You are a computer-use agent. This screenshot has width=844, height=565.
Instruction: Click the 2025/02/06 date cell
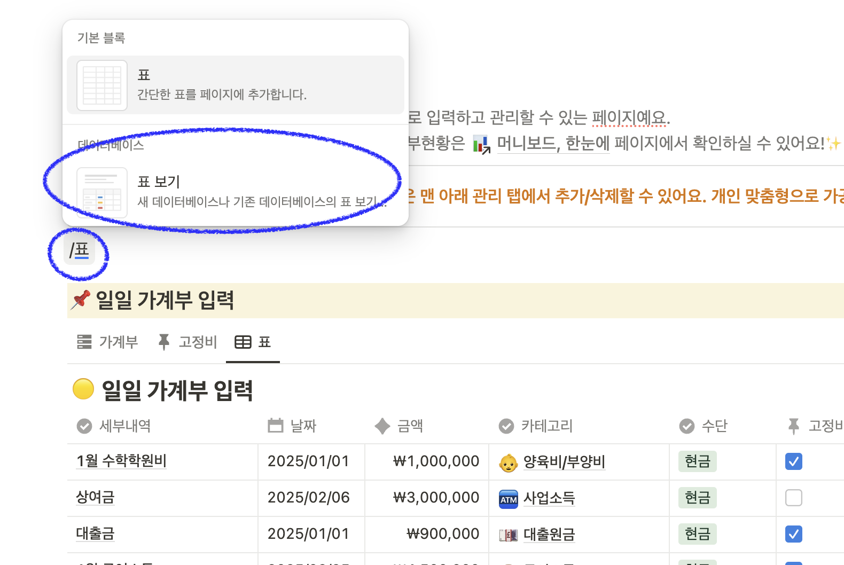click(x=311, y=498)
